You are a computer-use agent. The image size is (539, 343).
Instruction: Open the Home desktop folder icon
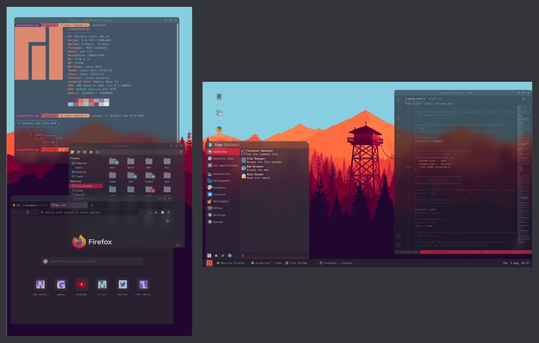pyautogui.click(x=219, y=113)
